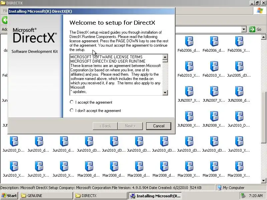Click license text scroll down arrow

[165, 93]
